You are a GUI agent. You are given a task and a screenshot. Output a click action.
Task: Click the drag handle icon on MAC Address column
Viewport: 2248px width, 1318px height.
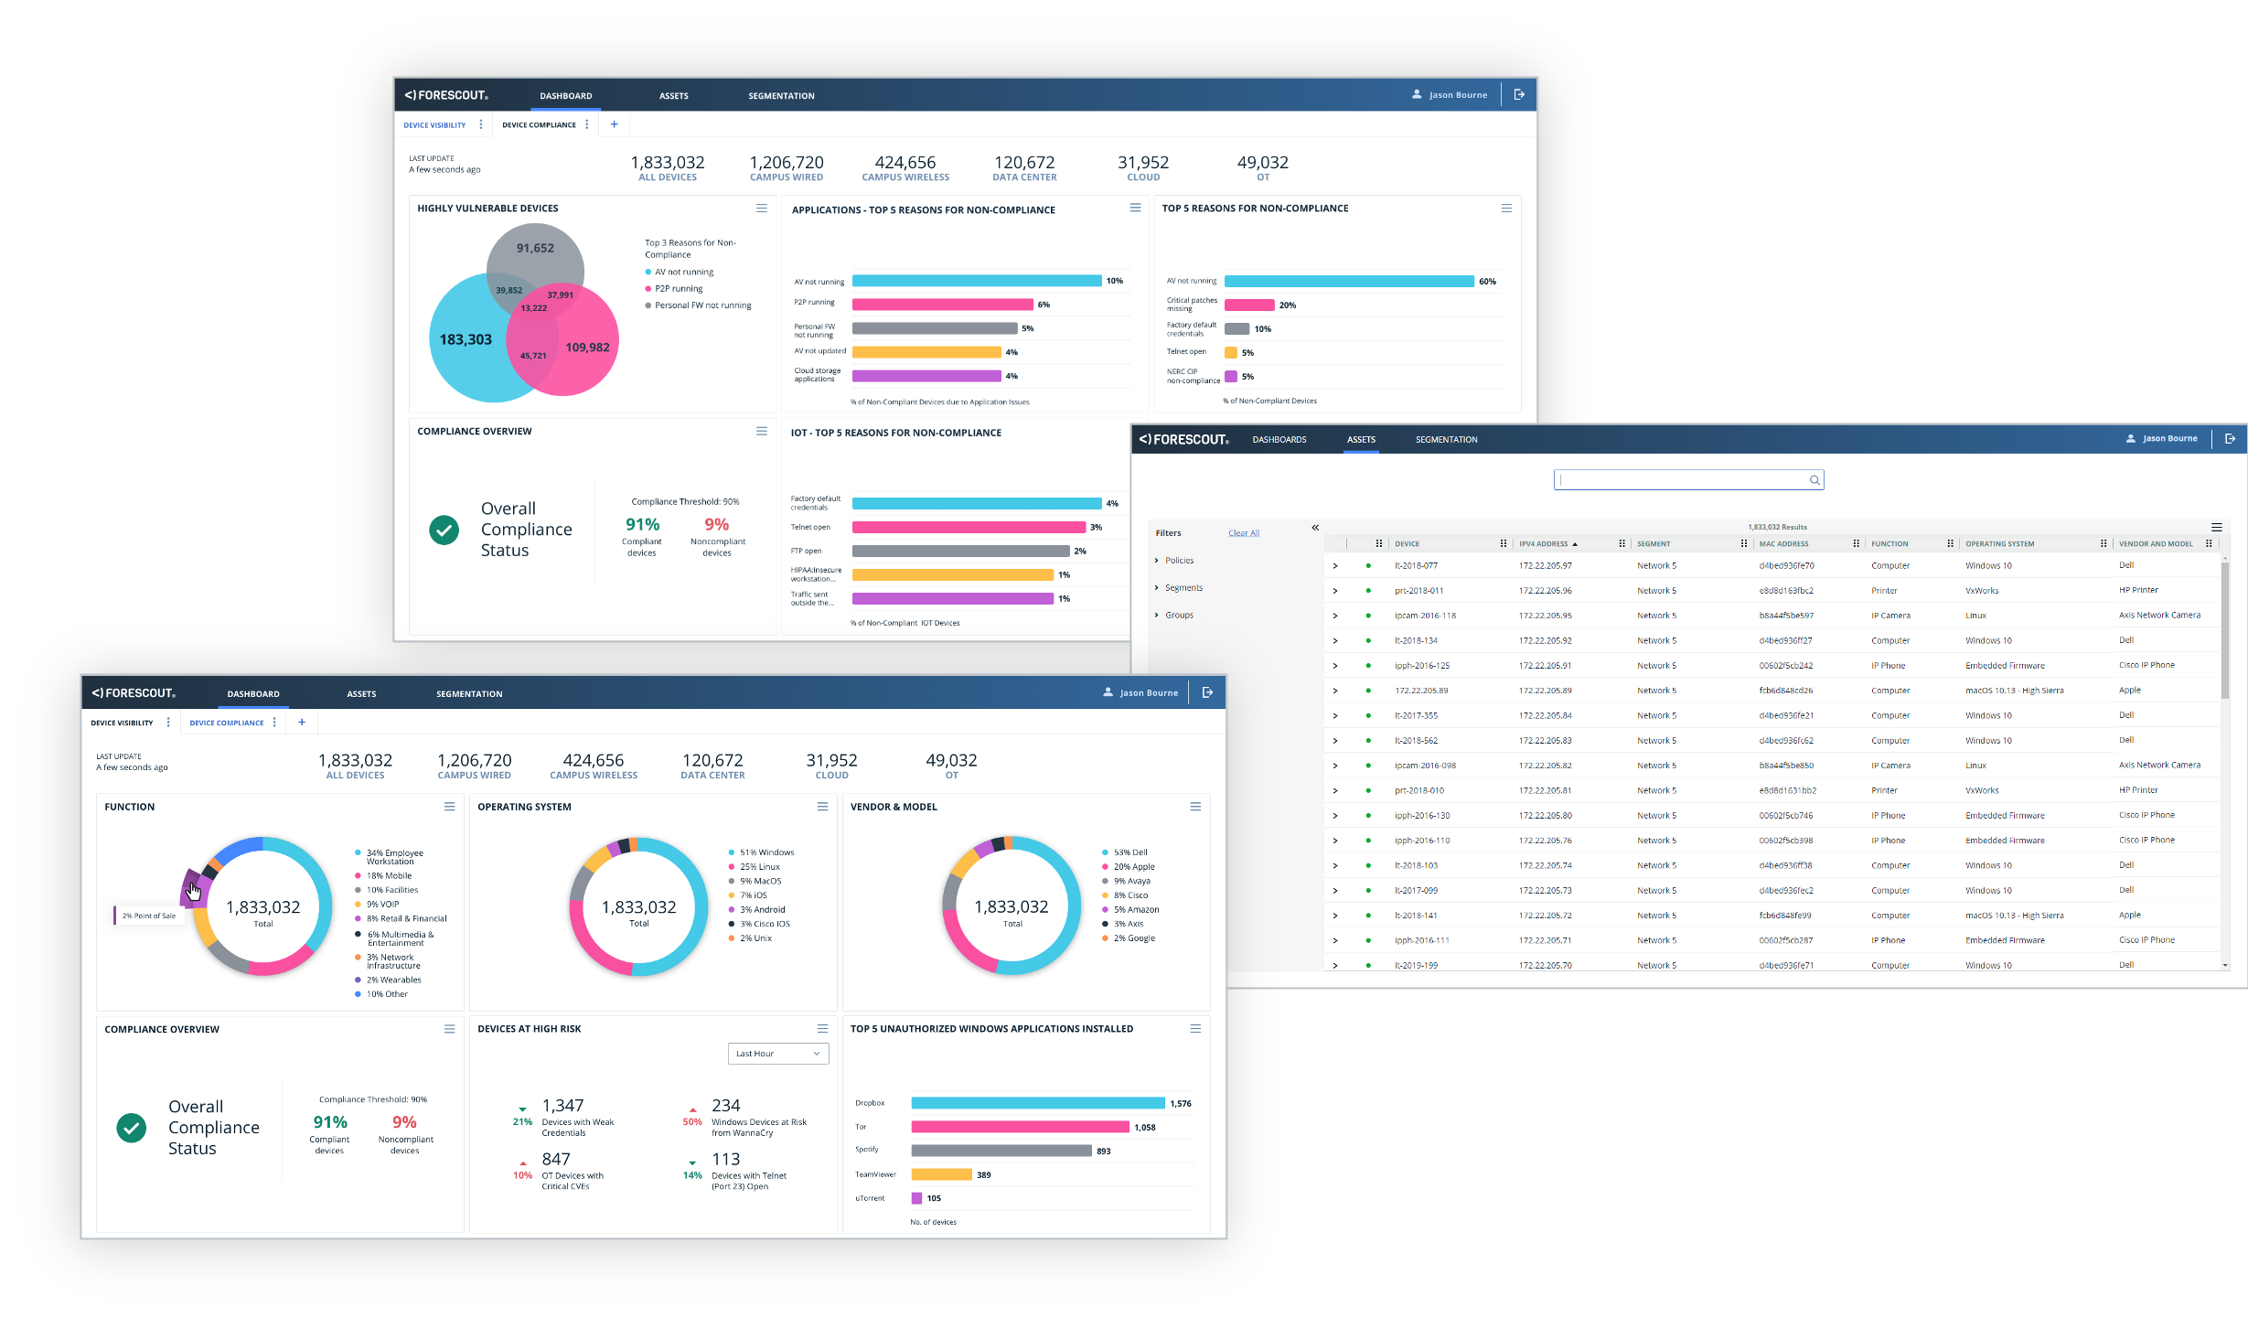click(x=1856, y=544)
